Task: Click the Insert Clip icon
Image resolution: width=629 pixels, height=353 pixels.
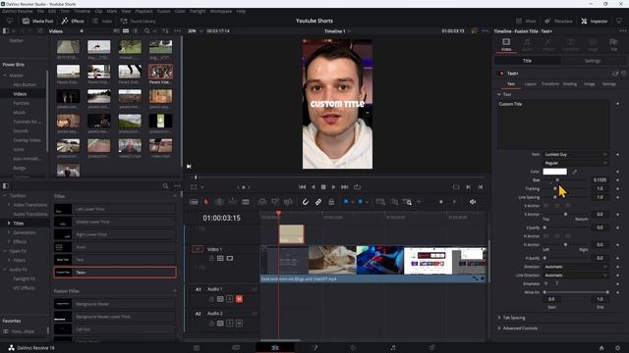Action: click(262, 202)
